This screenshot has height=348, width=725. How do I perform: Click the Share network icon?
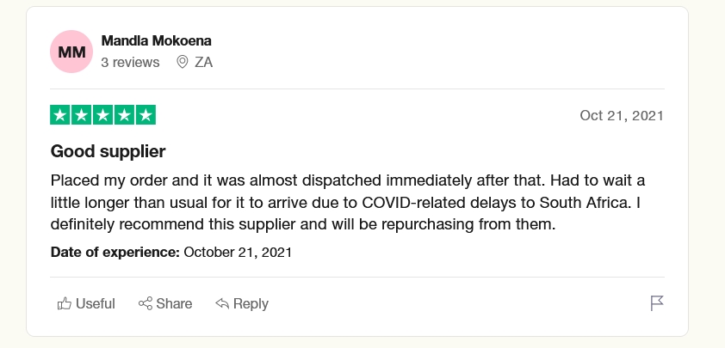tap(146, 303)
